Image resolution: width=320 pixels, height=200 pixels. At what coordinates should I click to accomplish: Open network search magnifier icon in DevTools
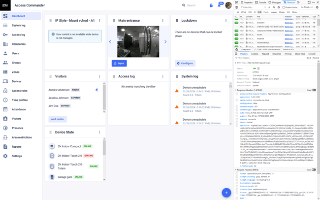(x=274, y=7)
